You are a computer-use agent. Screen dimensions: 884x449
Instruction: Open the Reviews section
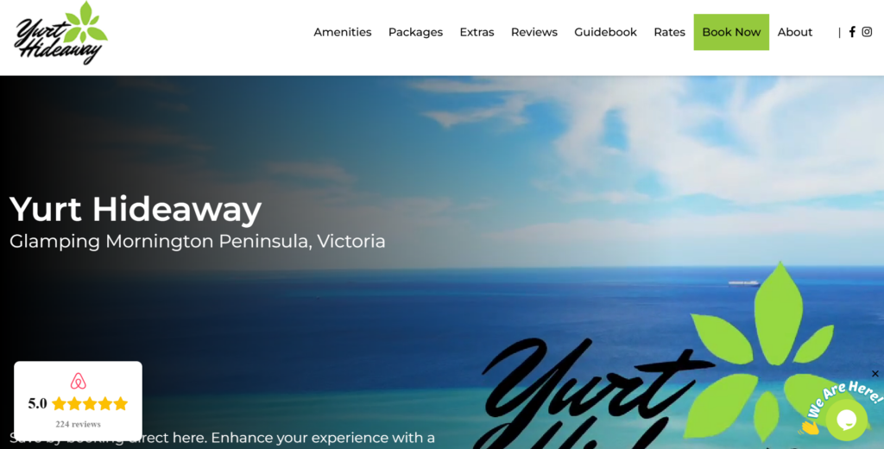tap(534, 32)
